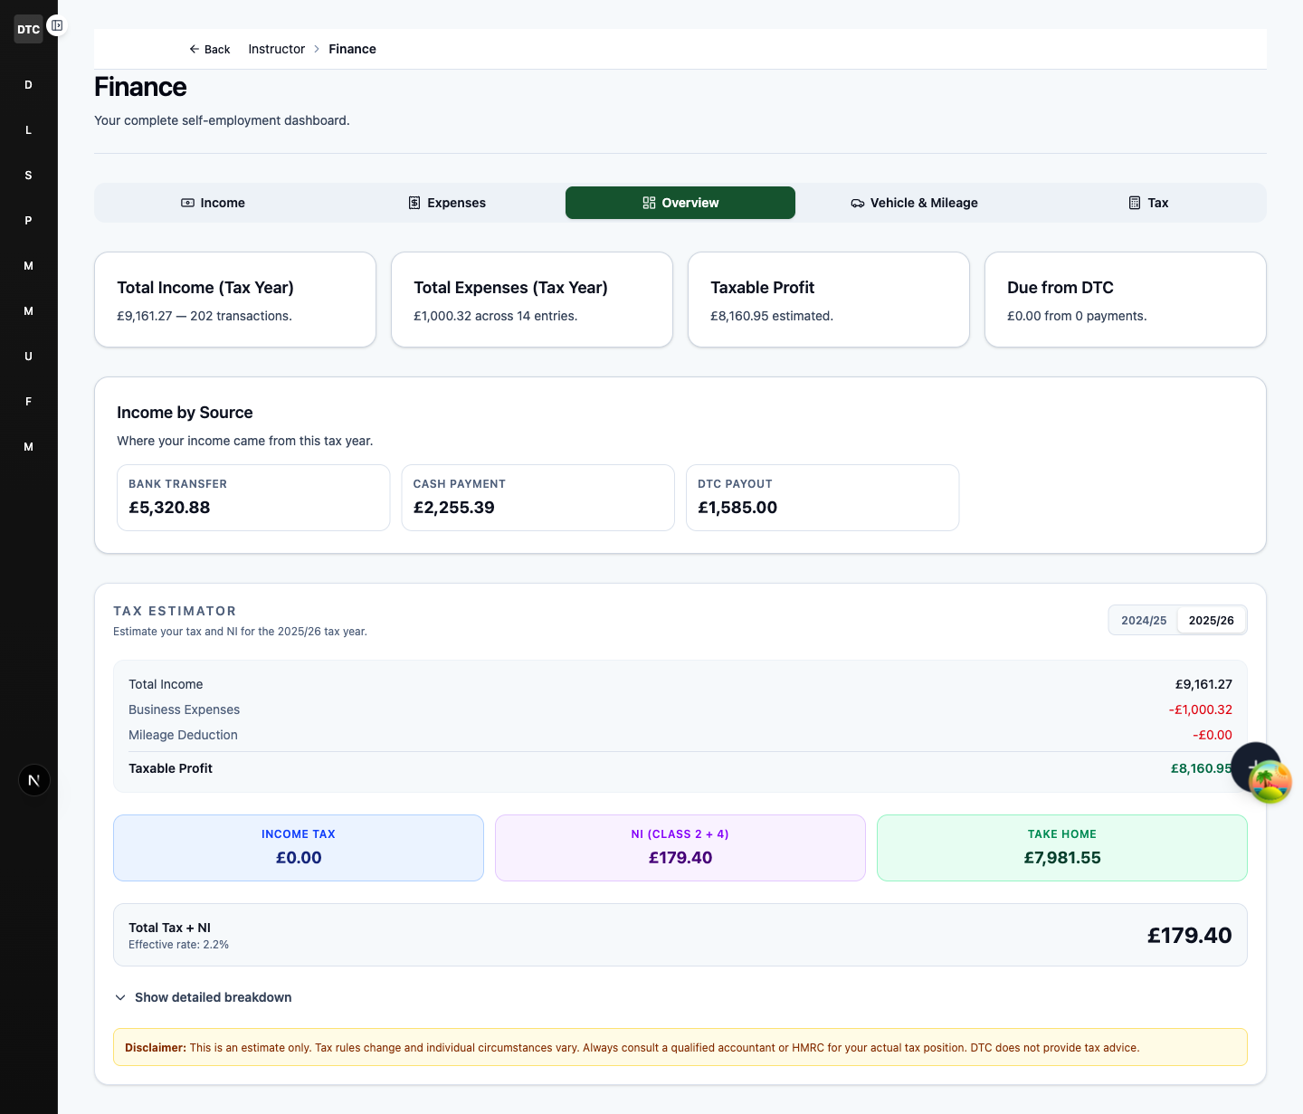Open the sidebar item labeled S

click(28, 176)
